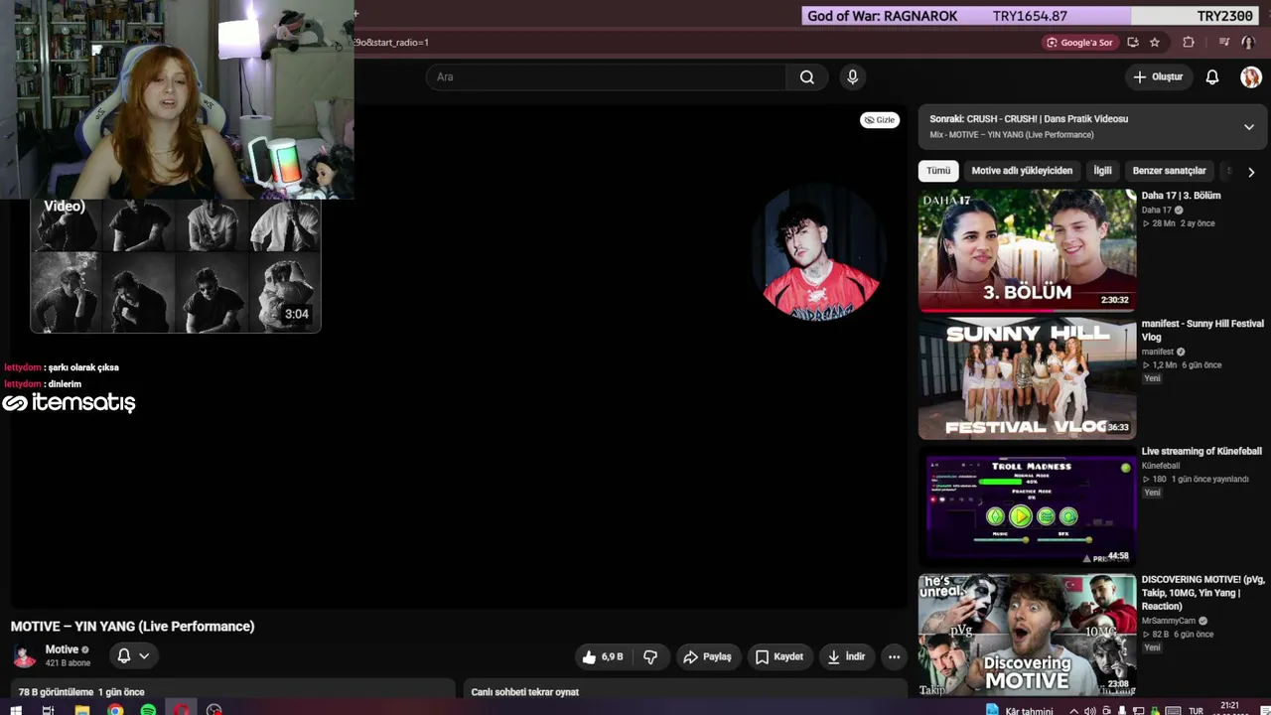Open Spotify from the taskbar
This screenshot has width=1271, height=715.
pyautogui.click(x=148, y=710)
